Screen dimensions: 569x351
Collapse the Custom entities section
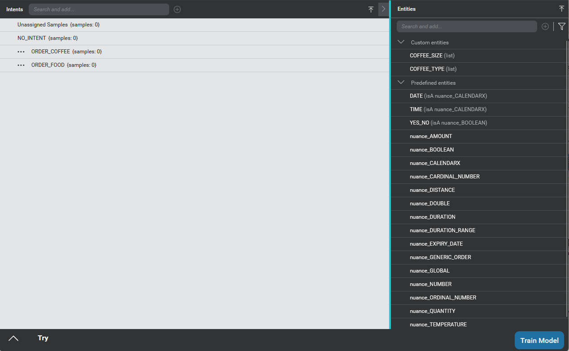pyautogui.click(x=401, y=42)
